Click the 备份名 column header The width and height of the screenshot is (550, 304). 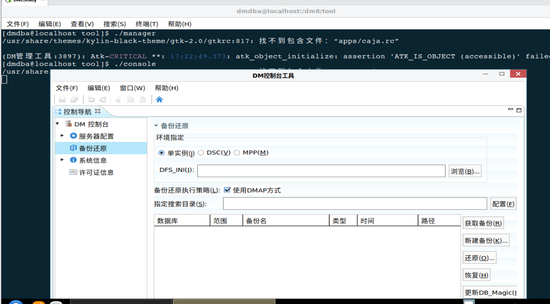[x=286, y=220]
